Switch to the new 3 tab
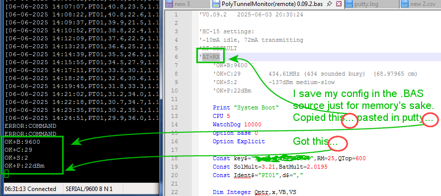Image resolution: width=441 pixels, height=196 pixels. pyautogui.click(x=182, y=3)
